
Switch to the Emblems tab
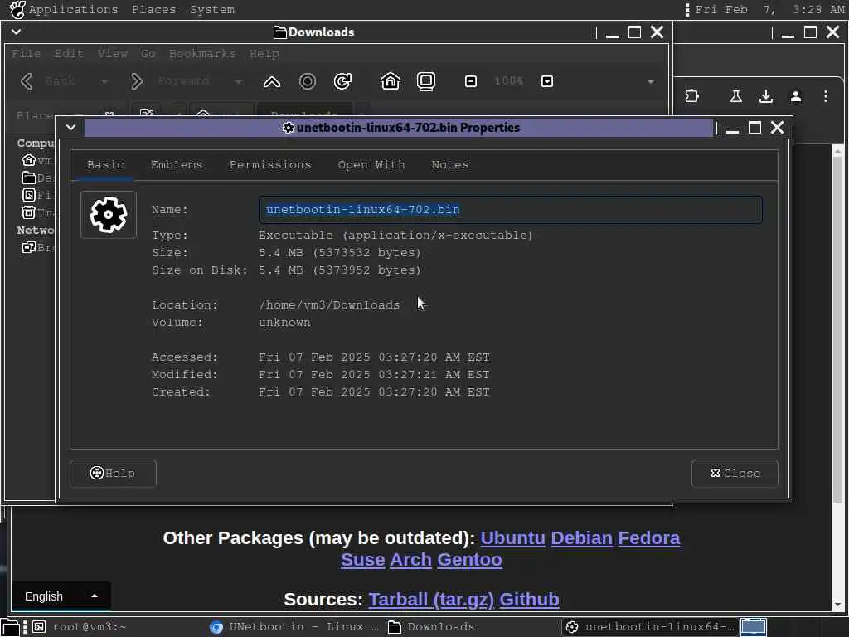click(177, 165)
